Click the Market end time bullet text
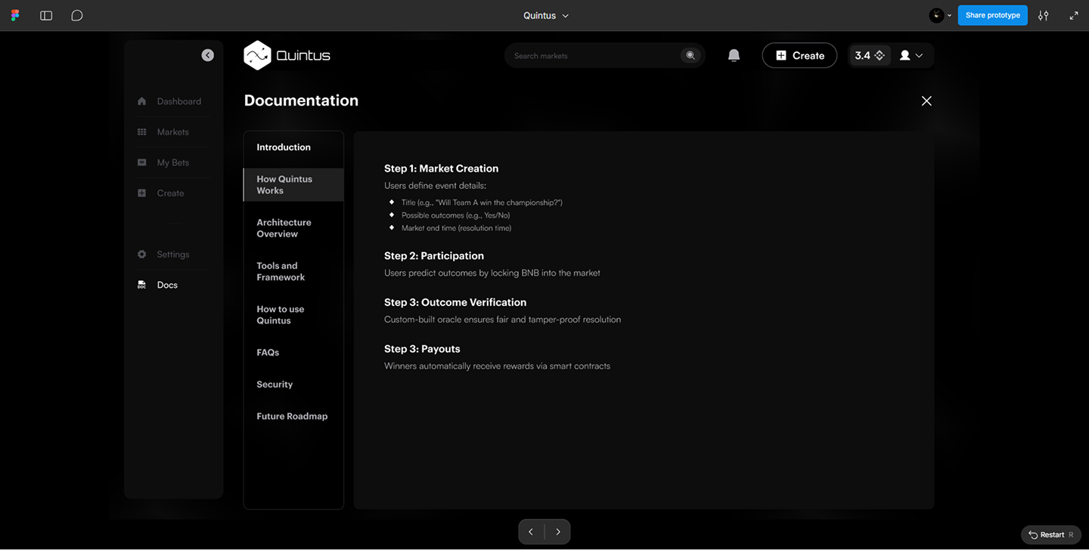Screen dimensions: 1089x550 tap(456, 228)
